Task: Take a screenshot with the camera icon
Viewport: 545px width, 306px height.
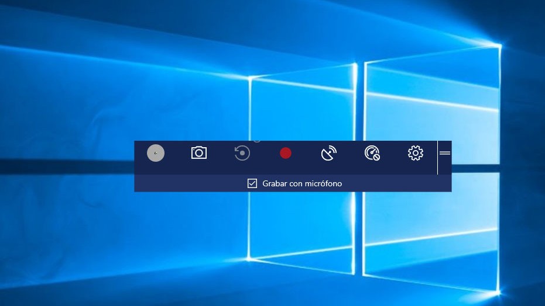Action: coord(199,153)
